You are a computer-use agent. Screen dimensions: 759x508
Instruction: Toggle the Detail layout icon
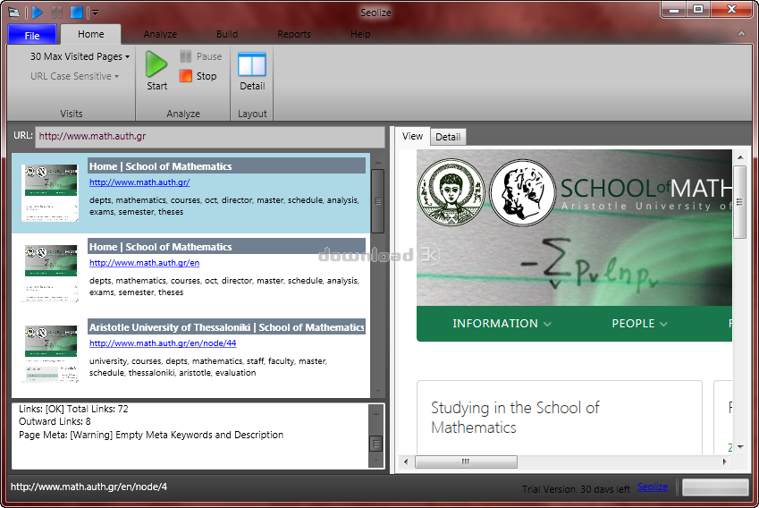pos(252,64)
